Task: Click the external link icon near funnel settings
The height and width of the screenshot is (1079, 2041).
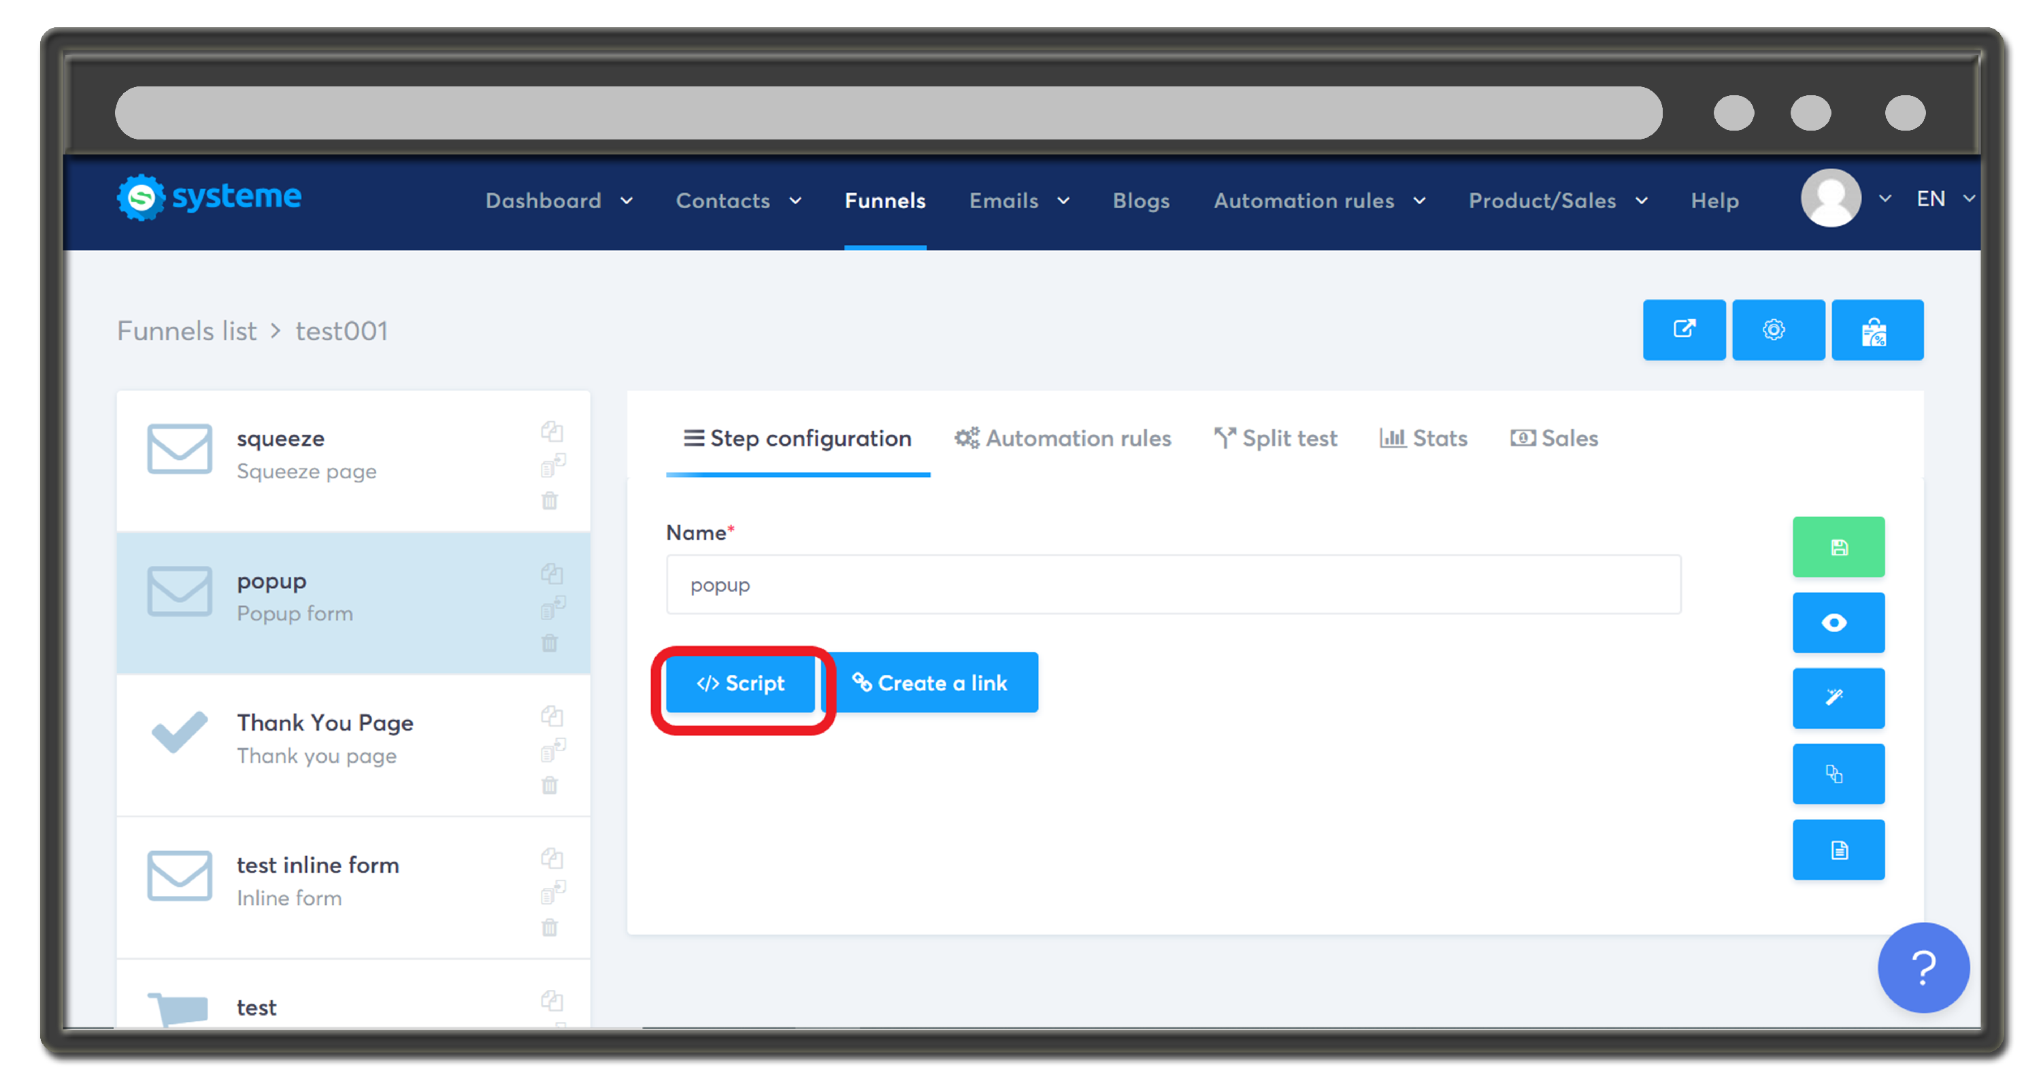Action: (x=1685, y=329)
